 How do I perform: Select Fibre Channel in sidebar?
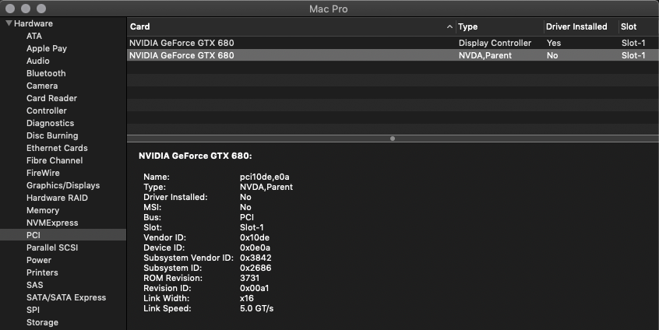55,160
